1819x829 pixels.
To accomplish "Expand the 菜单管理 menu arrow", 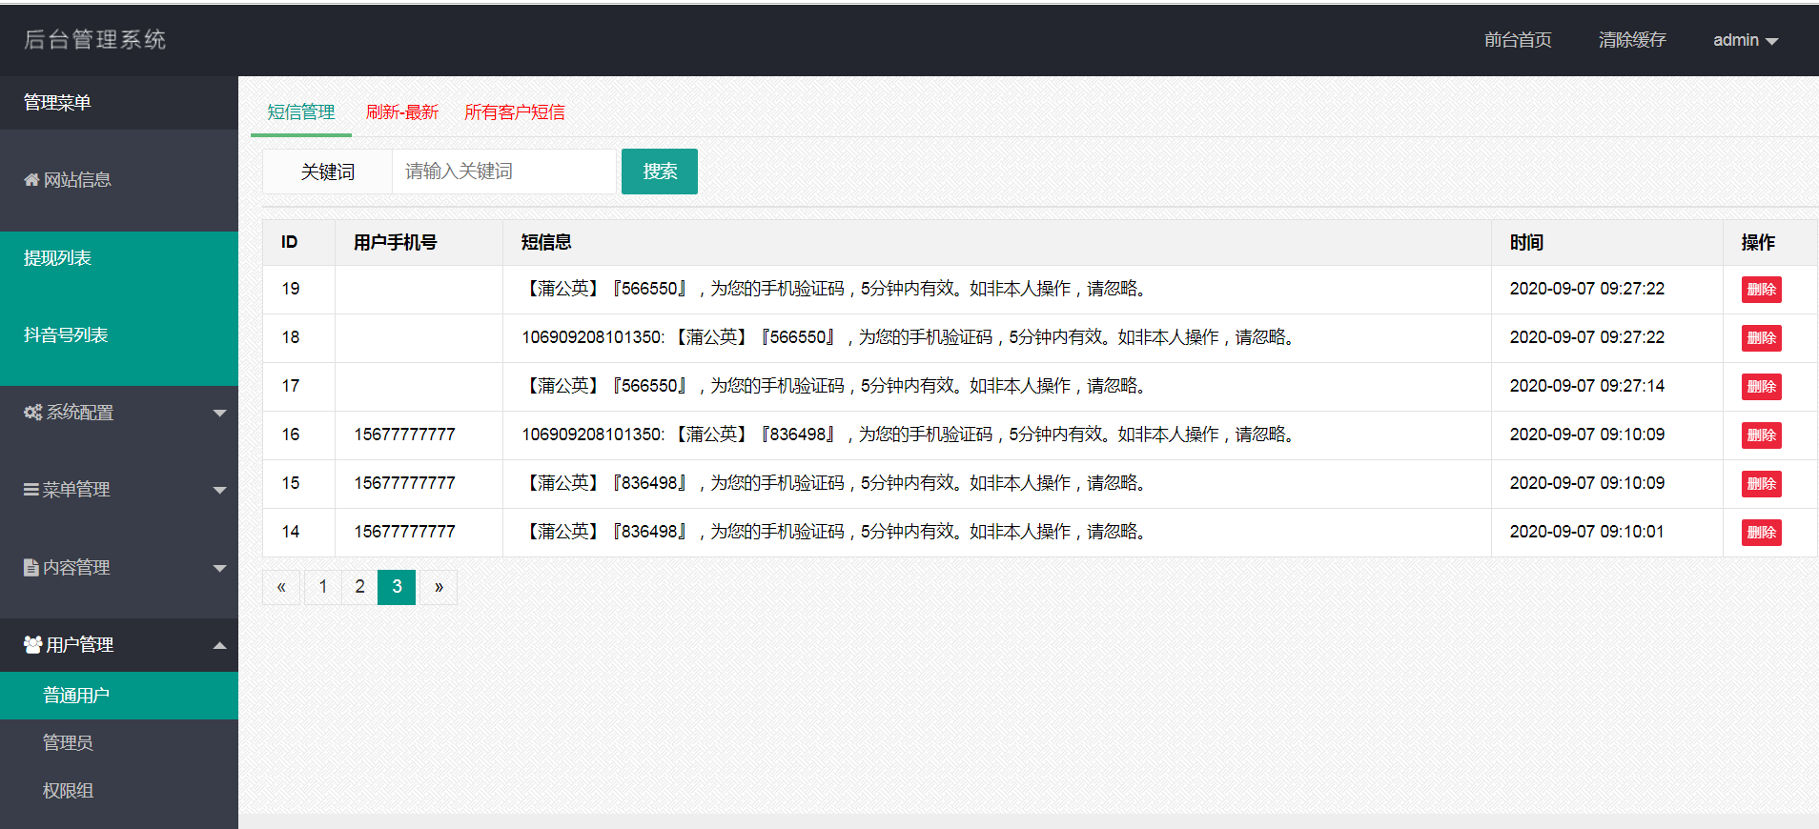I will coord(219,491).
